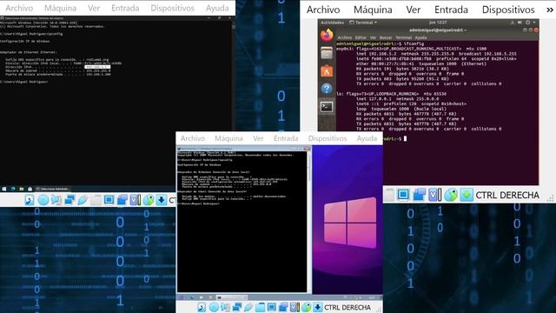This screenshot has height=313, width=556.
Task: Click keyboard capture arrow in Windows 7 VM status bar
Action: click(x=318, y=307)
